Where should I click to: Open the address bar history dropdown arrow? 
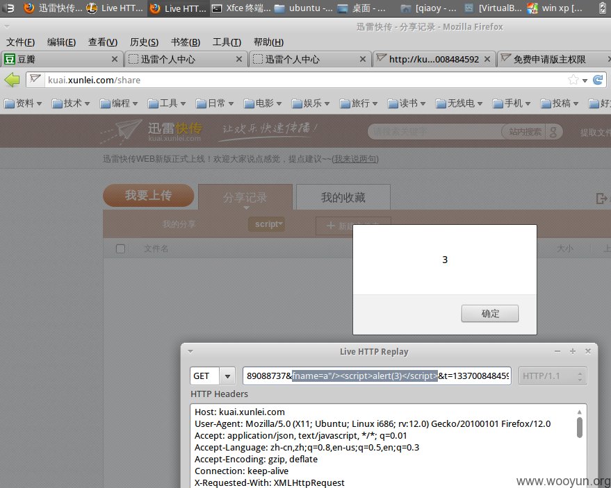585,81
